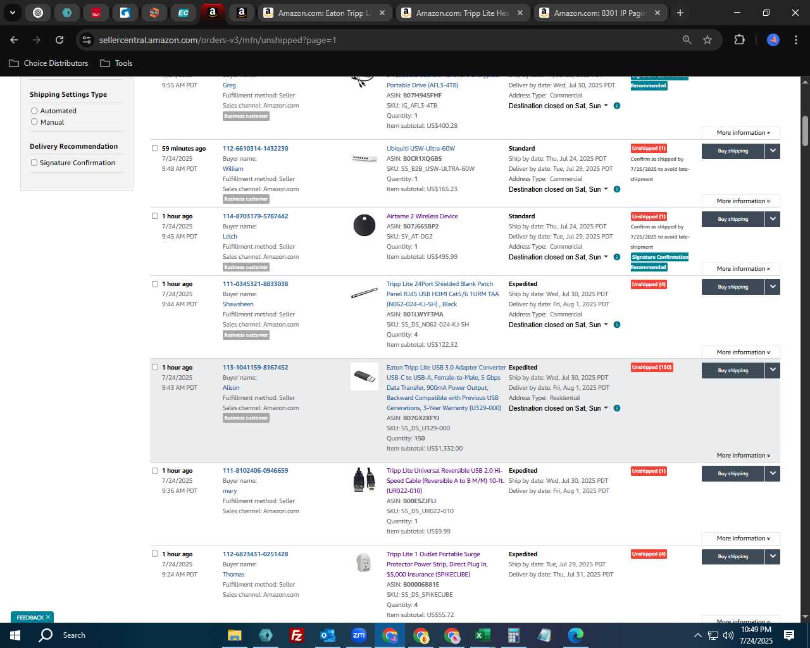810x648 pixels.
Task: Expand Buy shipping dropdown for Airtame order
Action: [773, 219]
